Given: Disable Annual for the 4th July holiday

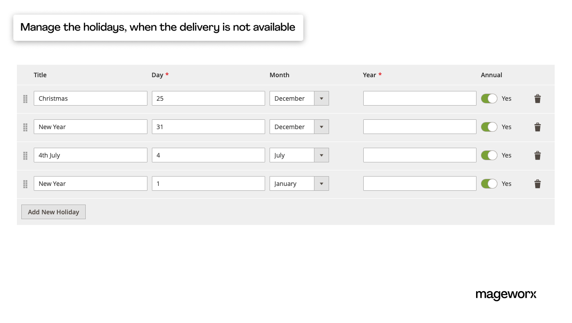Looking at the screenshot, I should click(489, 155).
